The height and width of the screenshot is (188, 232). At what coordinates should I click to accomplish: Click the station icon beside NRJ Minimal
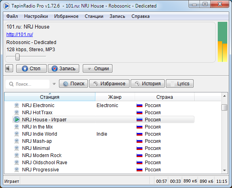coord(17,148)
